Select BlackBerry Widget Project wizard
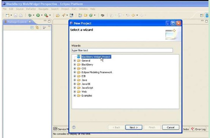The height and width of the screenshot is (138, 210). tap(96, 57)
